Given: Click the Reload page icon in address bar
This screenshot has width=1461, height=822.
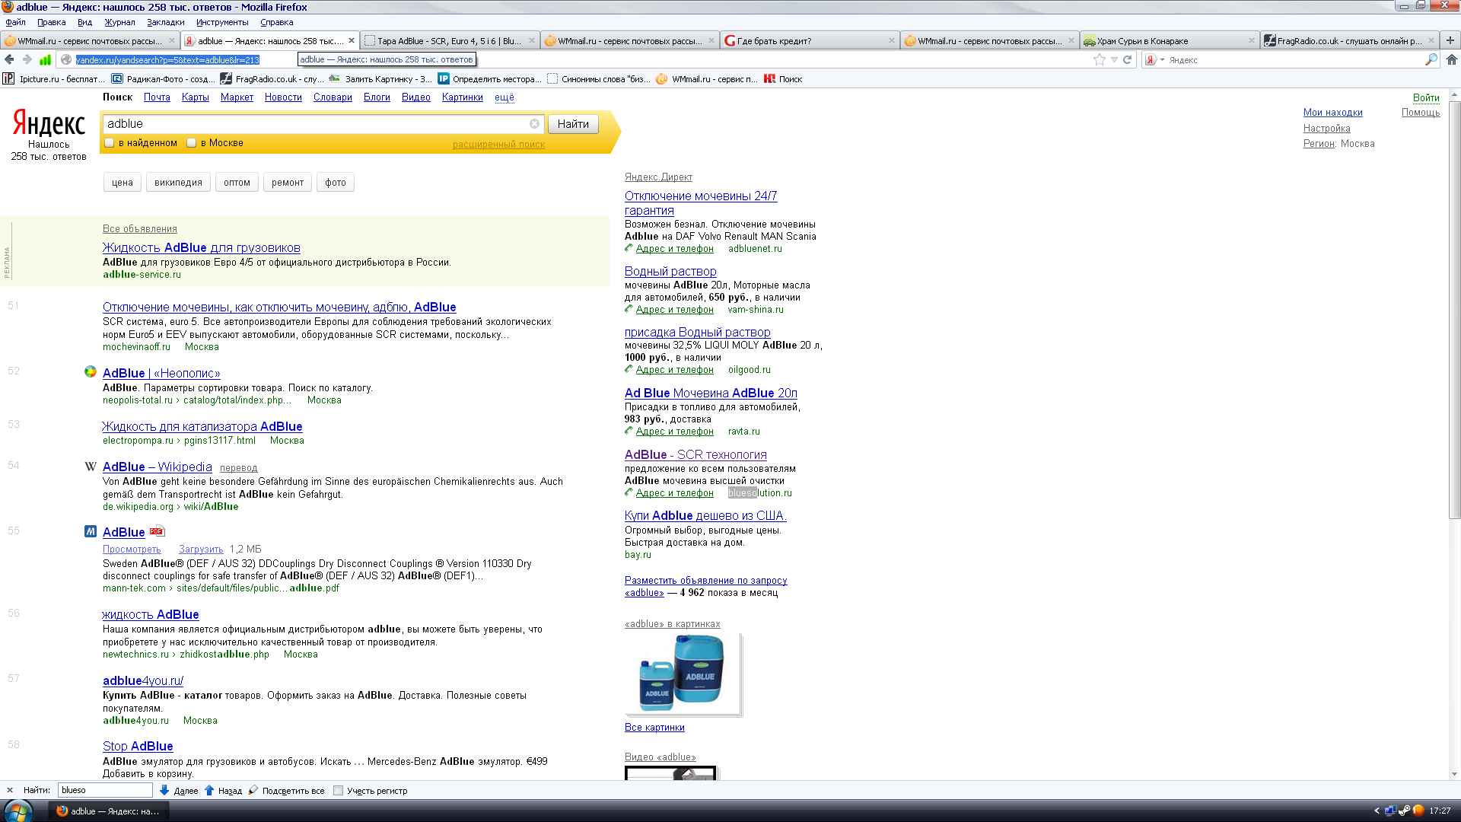Looking at the screenshot, I should click(x=1128, y=59).
